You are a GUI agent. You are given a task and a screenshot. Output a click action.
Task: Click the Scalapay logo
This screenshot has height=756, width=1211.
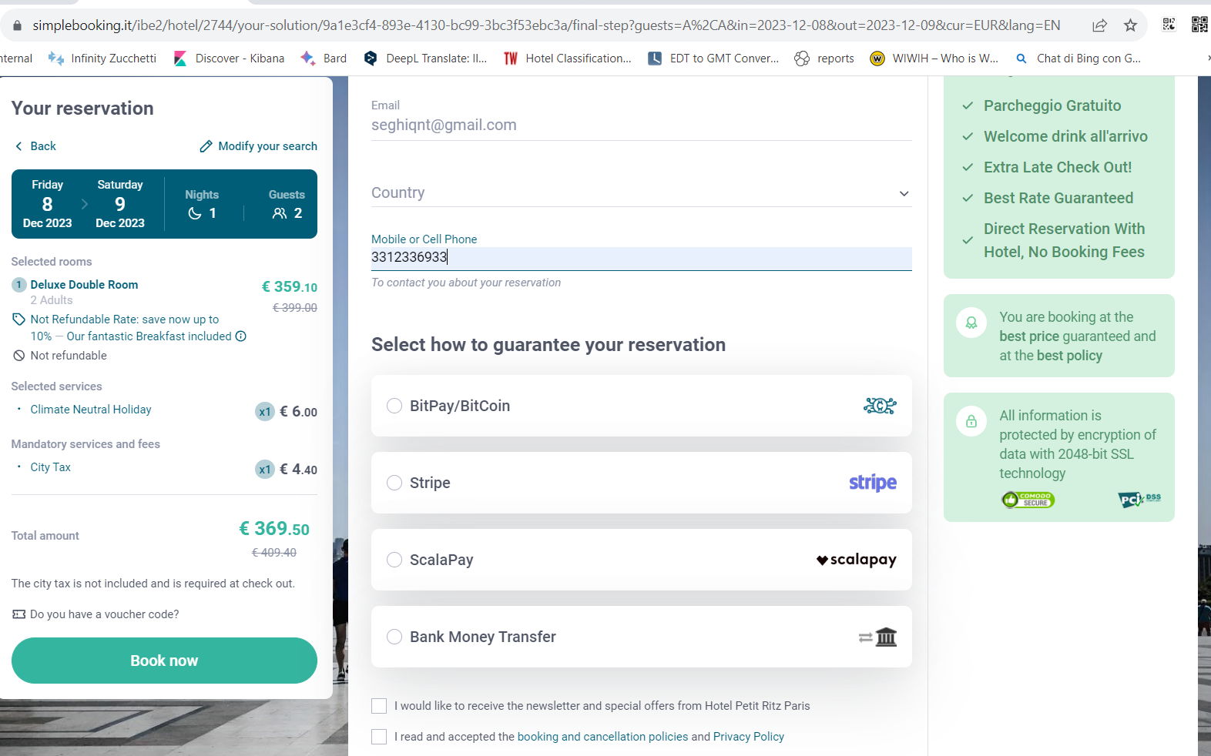click(856, 560)
